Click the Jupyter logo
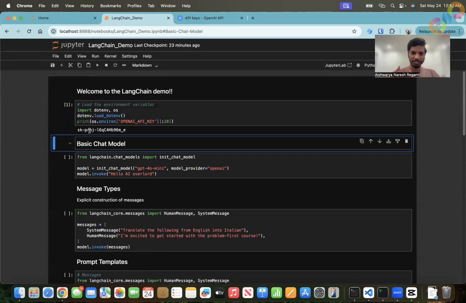 coord(68,45)
